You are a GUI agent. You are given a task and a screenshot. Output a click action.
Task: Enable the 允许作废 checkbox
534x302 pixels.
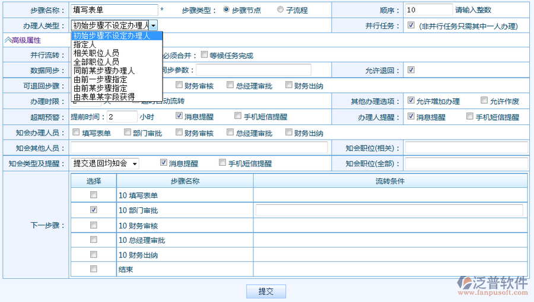coord(484,101)
